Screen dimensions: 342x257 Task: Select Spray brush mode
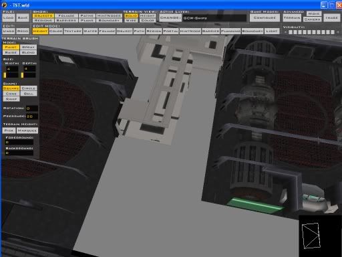point(29,48)
